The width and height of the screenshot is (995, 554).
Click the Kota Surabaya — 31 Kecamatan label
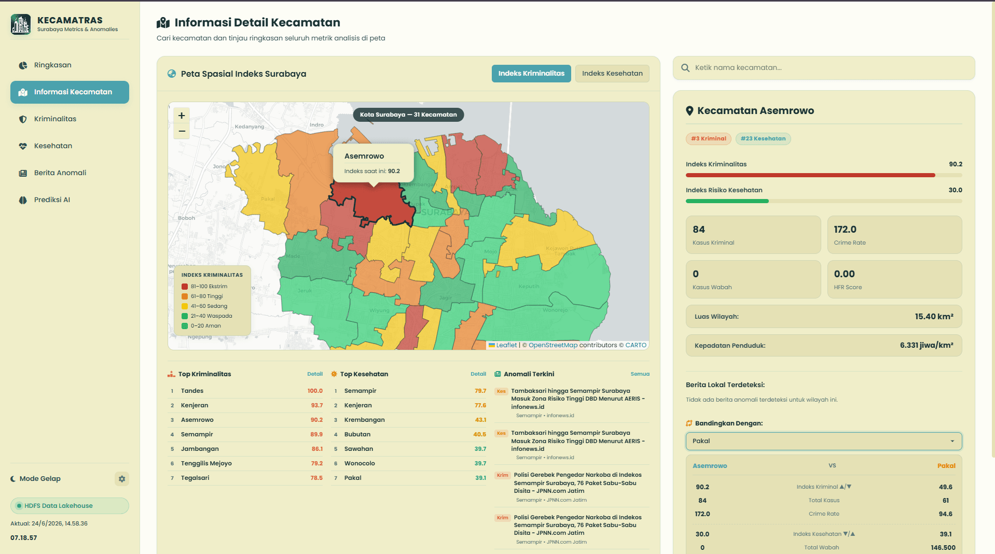click(408, 115)
